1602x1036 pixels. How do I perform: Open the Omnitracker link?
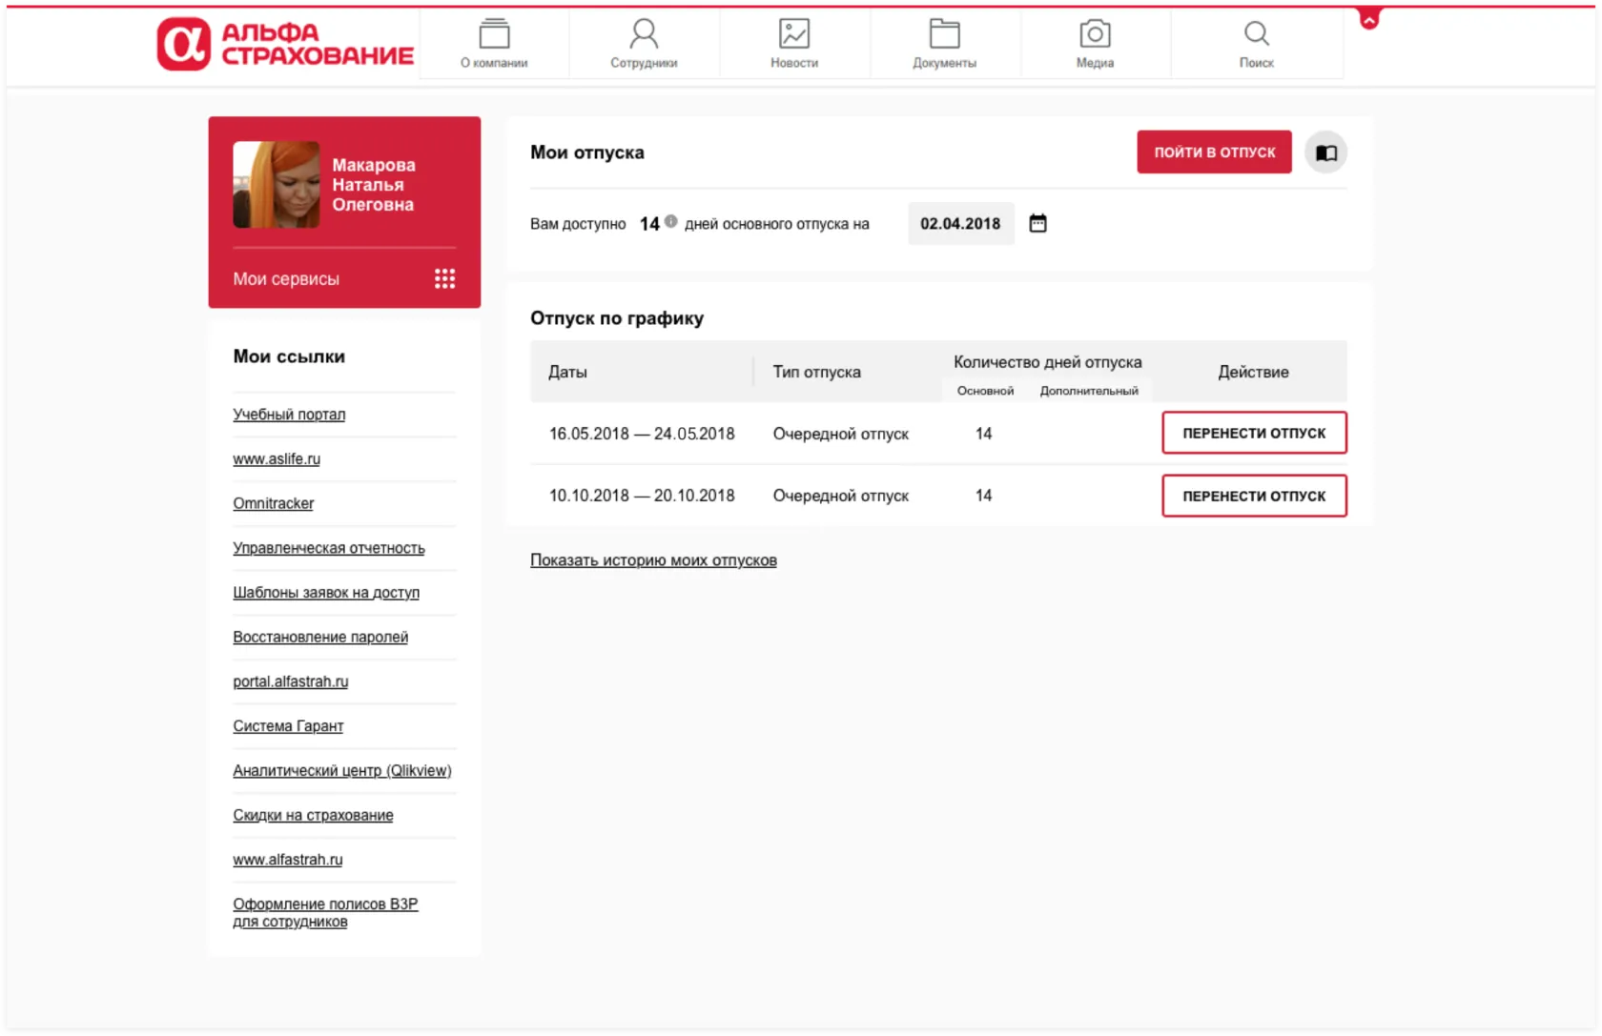[273, 503]
